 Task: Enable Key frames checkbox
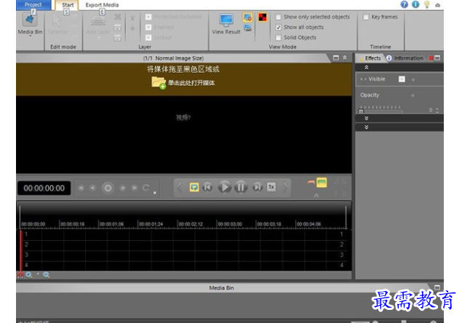coord(366,17)
